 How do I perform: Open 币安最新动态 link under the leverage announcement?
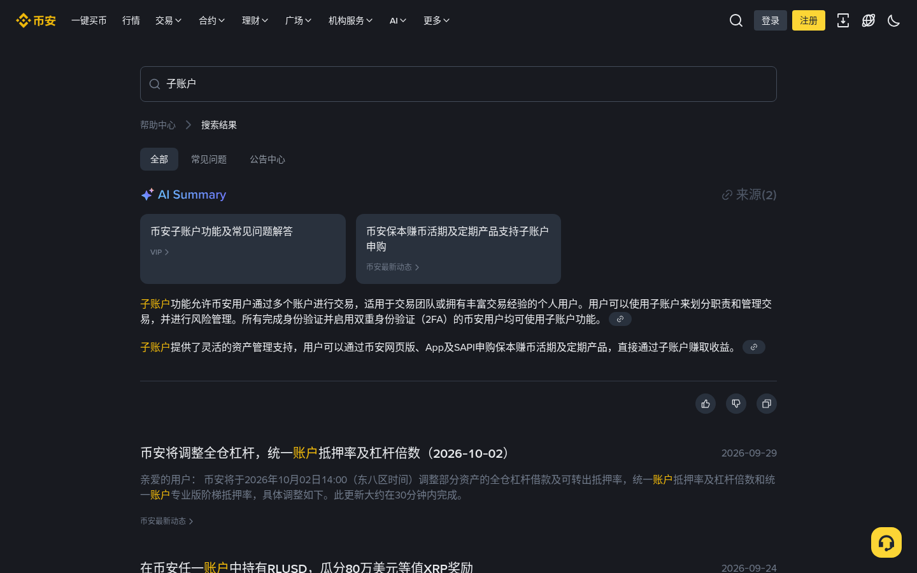(167, 521)
